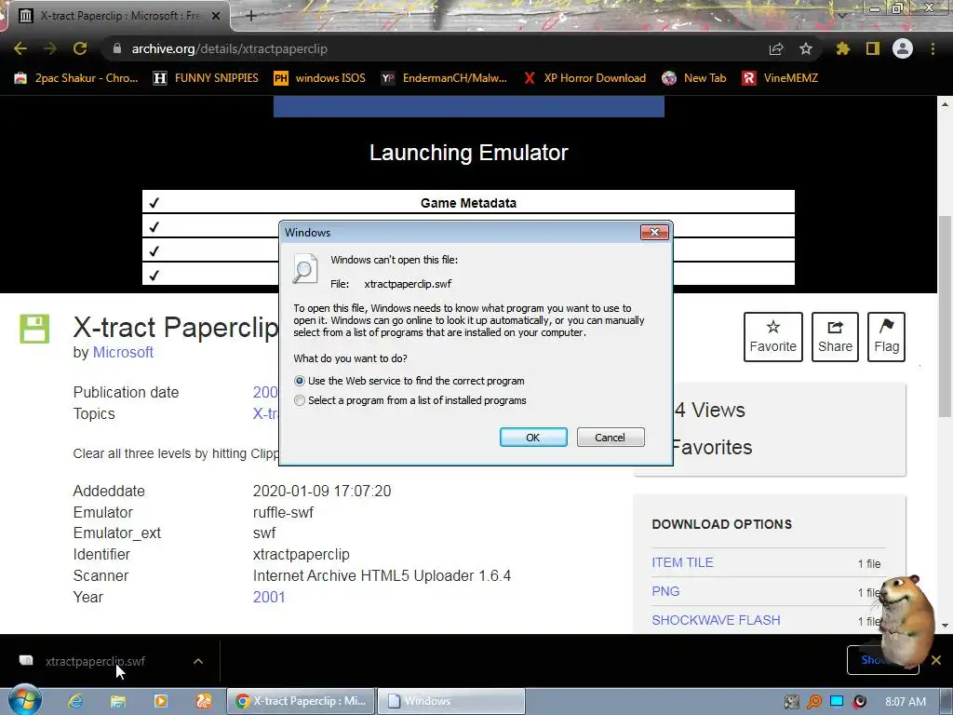Close the downloads bar

(x=936, y=660)
